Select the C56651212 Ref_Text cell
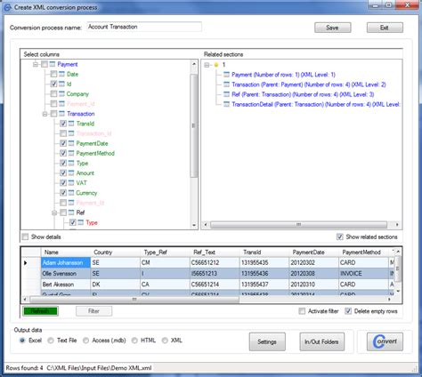 tap(215, 263)
